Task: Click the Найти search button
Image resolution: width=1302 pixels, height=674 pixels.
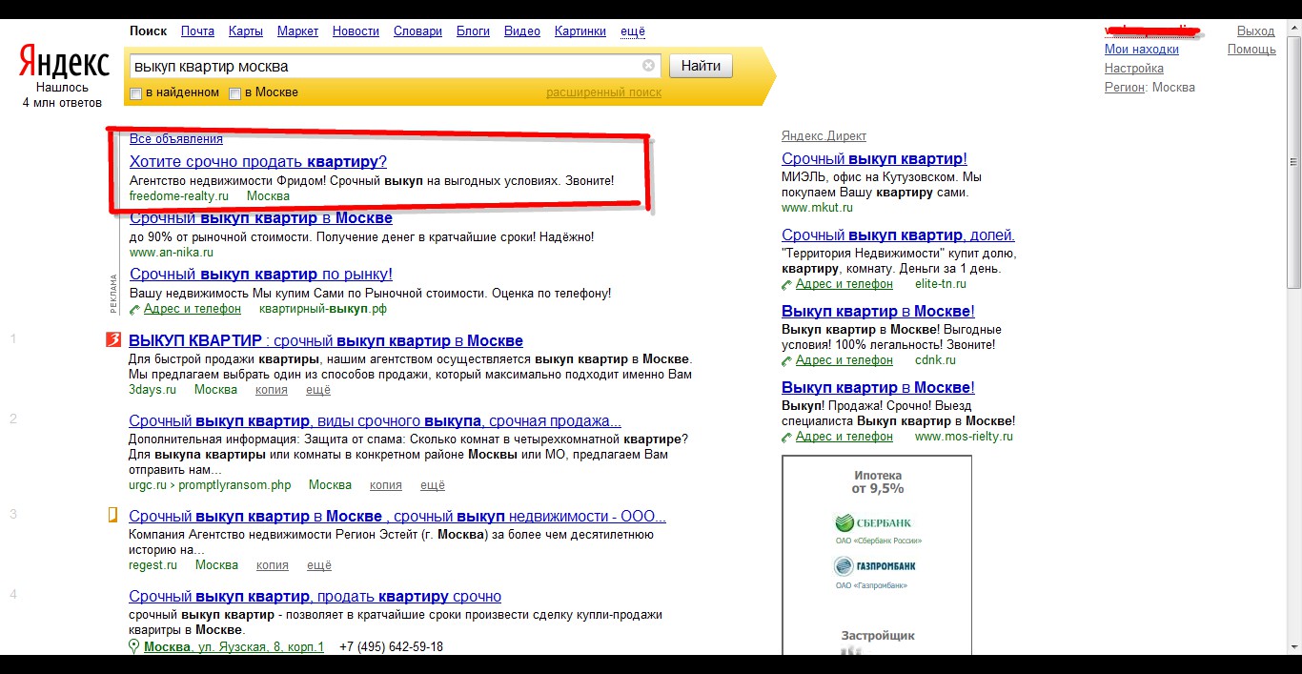Action: click(702, 66)
